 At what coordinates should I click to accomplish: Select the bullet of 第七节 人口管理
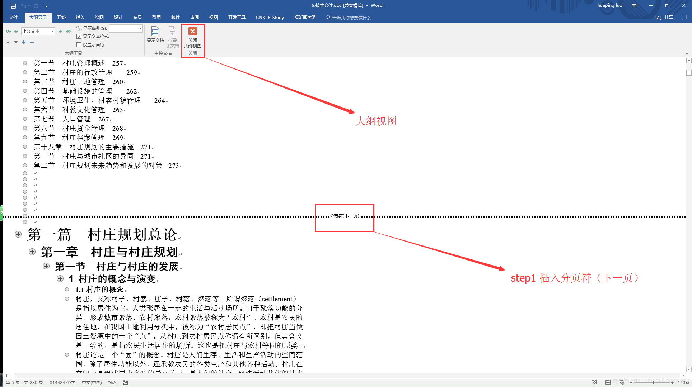(25, 119)
